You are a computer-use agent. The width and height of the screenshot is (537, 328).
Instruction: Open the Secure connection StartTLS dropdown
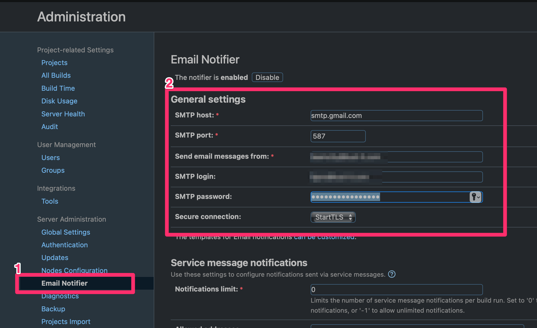[333, 217]
